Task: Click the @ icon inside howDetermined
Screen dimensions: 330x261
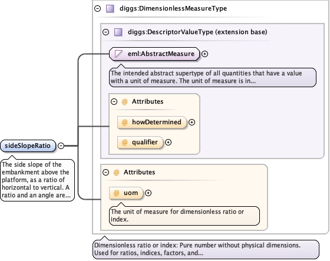Action: (124, 123)
